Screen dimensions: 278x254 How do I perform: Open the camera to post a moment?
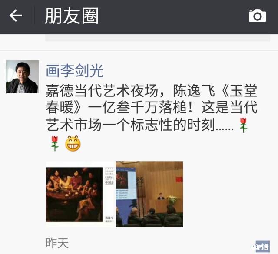coord(258,16)
